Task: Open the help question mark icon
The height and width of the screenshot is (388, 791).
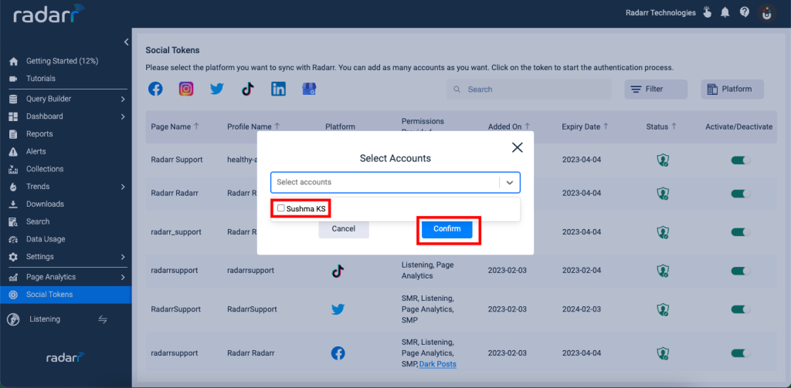Action: (x=745, y=12)
